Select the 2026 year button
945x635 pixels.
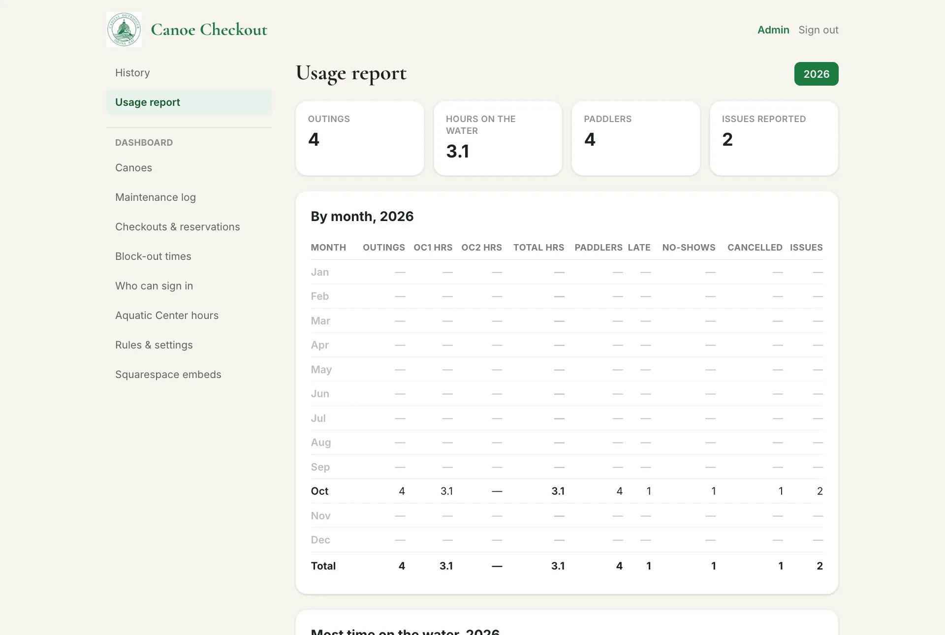[x=816, y=74]
